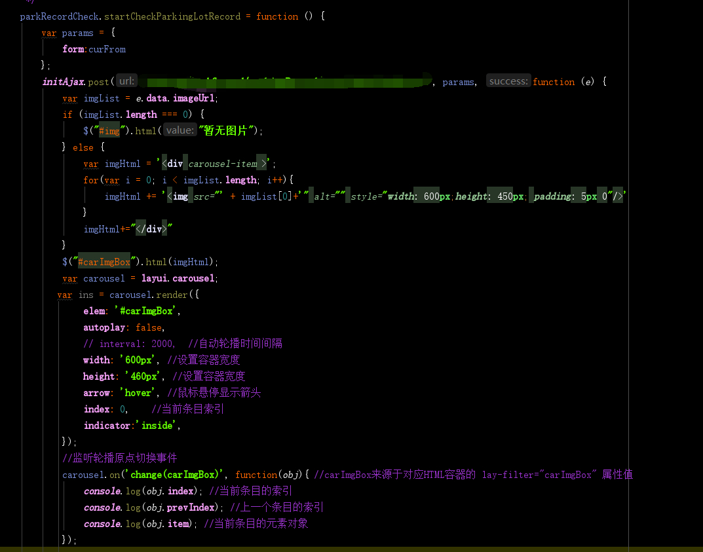Click the 'change(carImgBox)' event string
The image size is (703, 552).
pos(175,475)
